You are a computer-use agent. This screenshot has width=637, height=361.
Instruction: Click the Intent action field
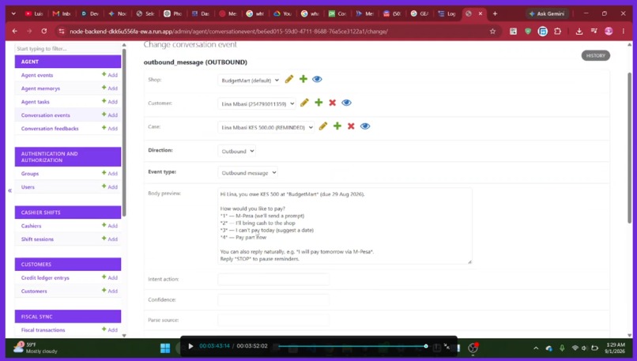coord(273,280)
